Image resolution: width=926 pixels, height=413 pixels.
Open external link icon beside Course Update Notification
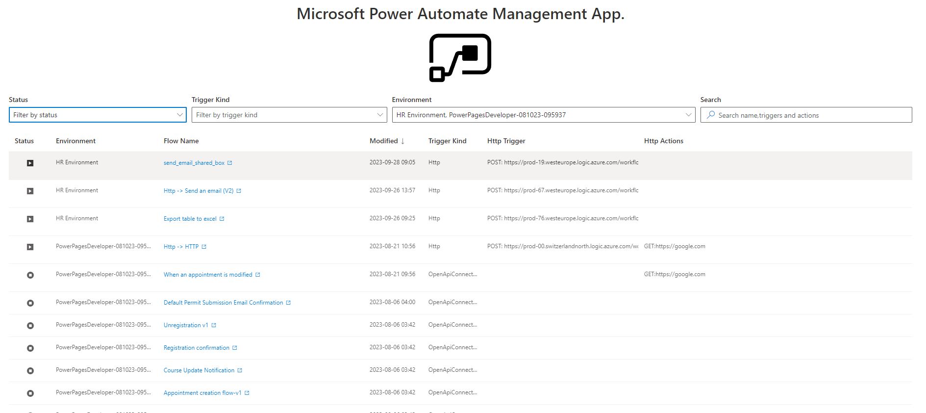tap(240, 370)
